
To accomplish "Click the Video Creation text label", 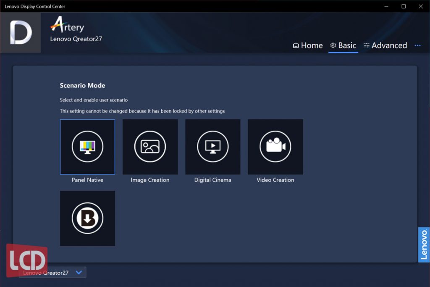I will [x=275, y=180].
